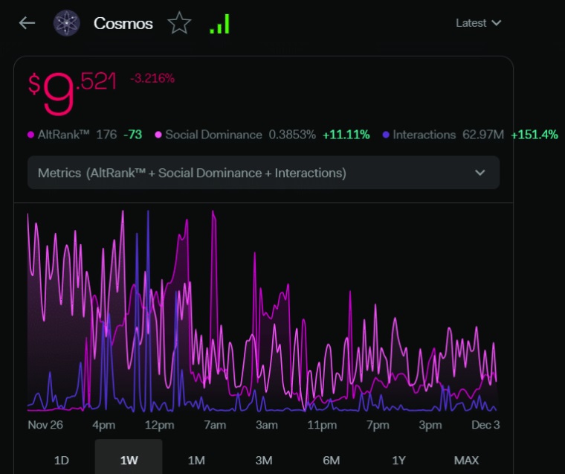Click the green signal bars icon
This screenshot has width=565, height=474.
[219, 24]
